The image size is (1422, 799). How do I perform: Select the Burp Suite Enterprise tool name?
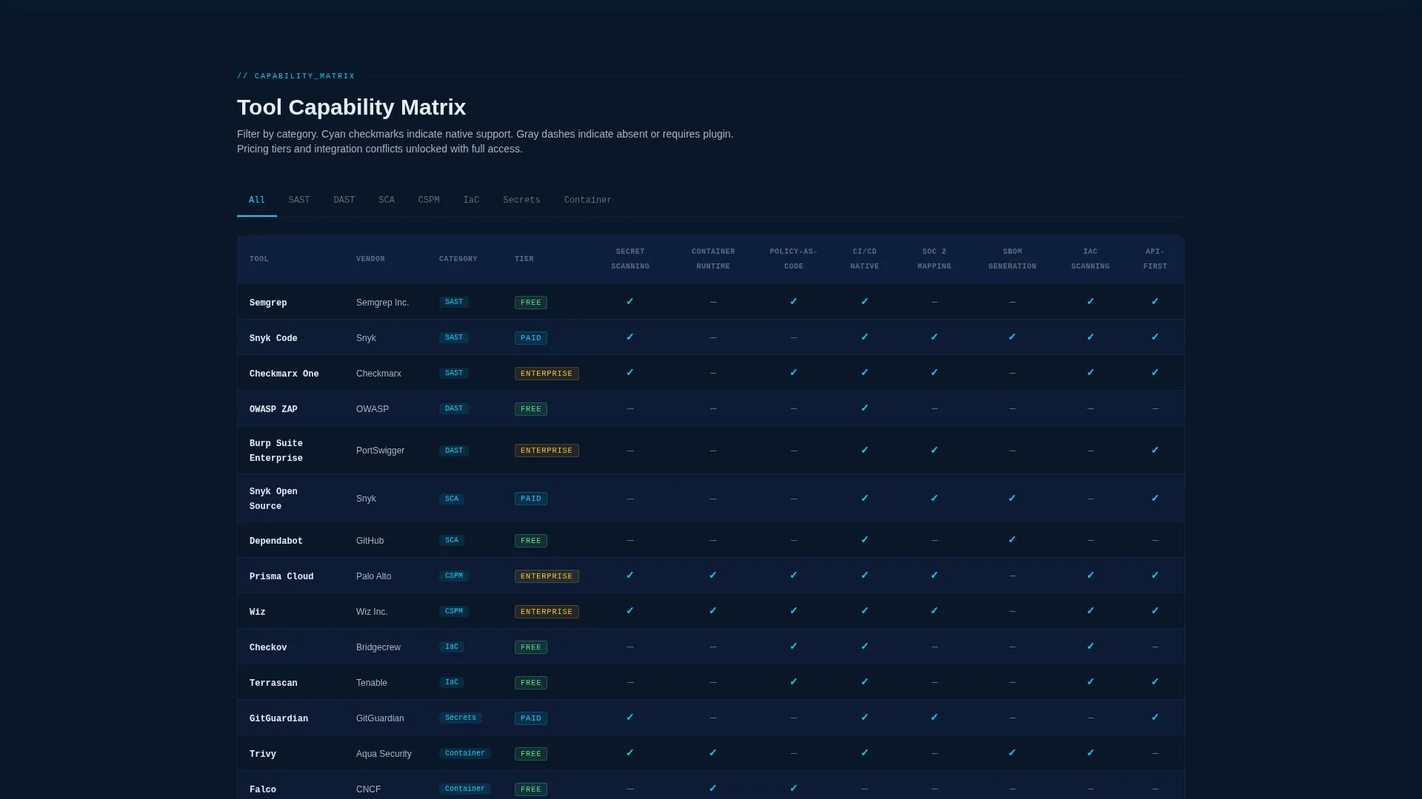[276, 451]
